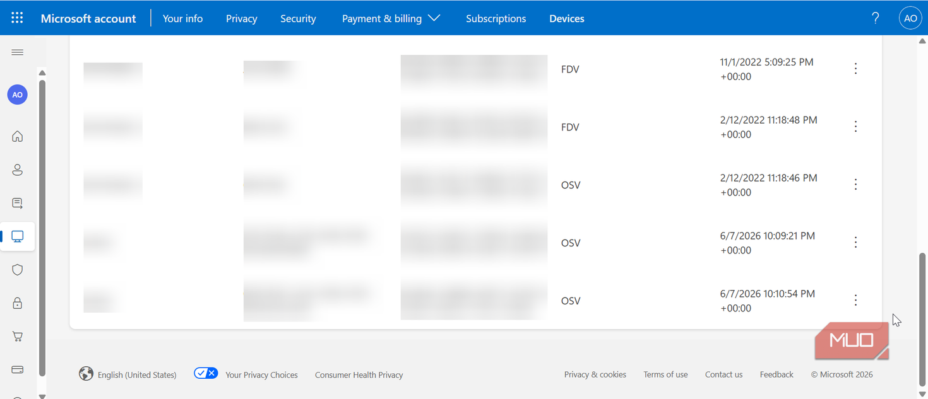Open the Subscriptions tab
The height and width of the screenshot is (399, 928).
[496, 18]
